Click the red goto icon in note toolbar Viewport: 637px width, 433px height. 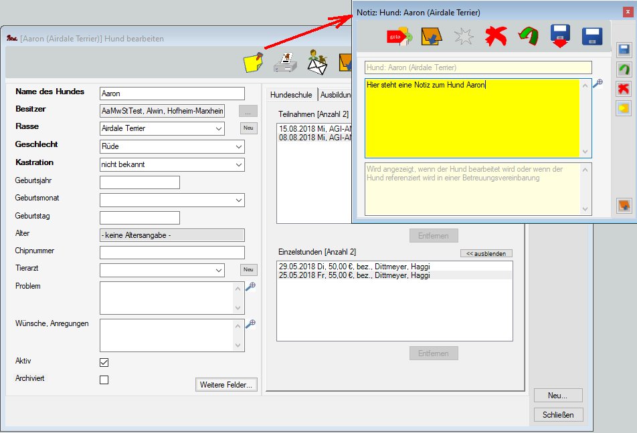399,36
